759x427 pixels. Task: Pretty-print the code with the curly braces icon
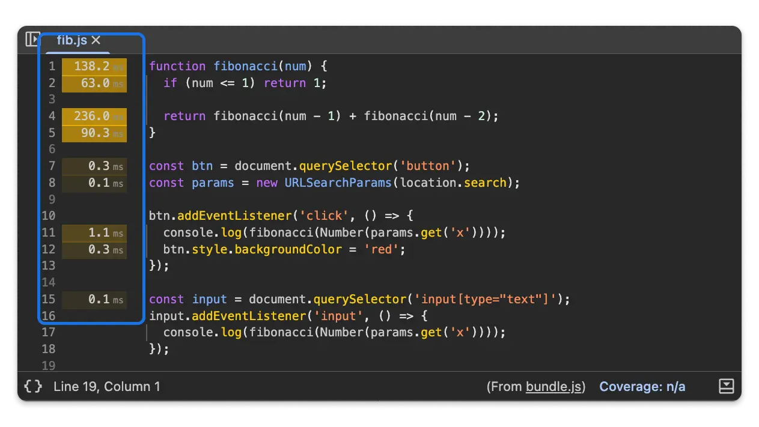click(x=33, y=386)
